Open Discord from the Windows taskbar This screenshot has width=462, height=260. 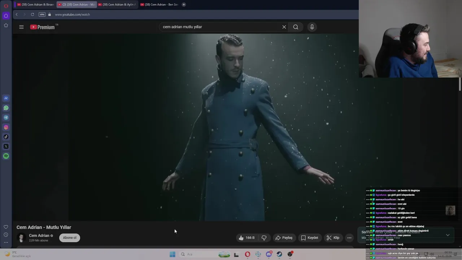pos(269,254)
